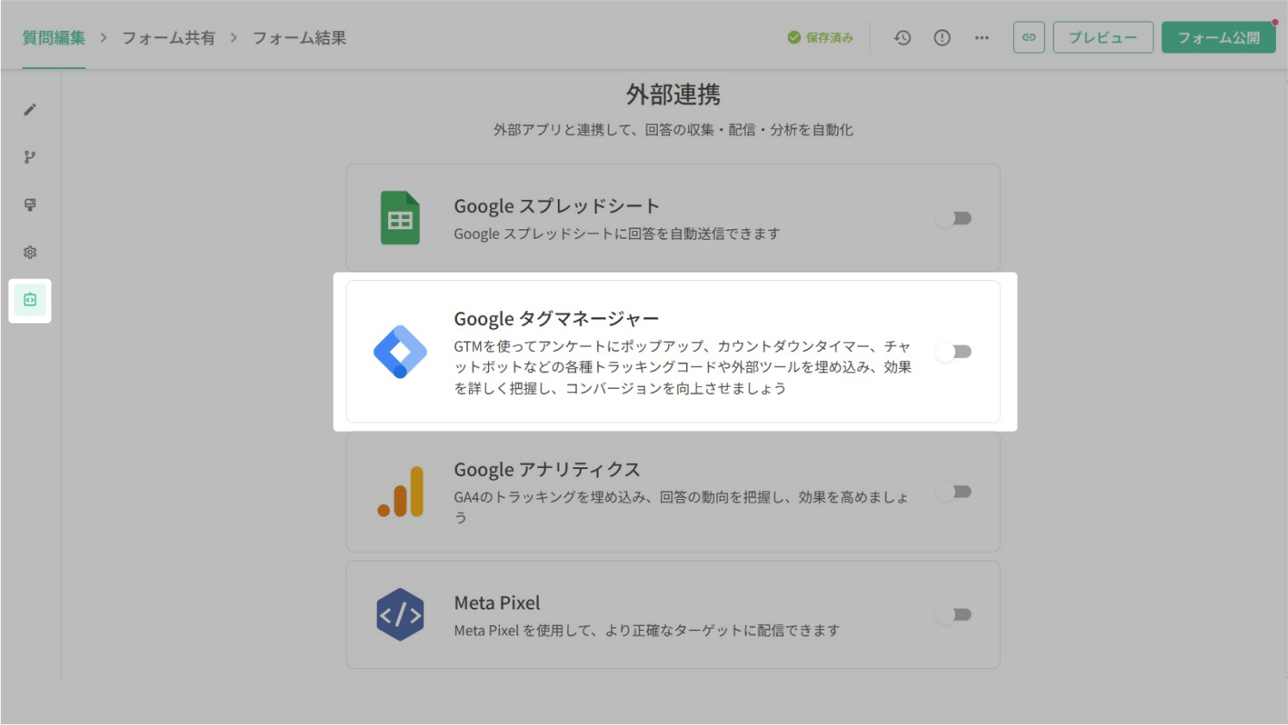Viewport: 1288px width, 725px height.
Task: Click the GA4 tracking description text
Action: point(681,507)
